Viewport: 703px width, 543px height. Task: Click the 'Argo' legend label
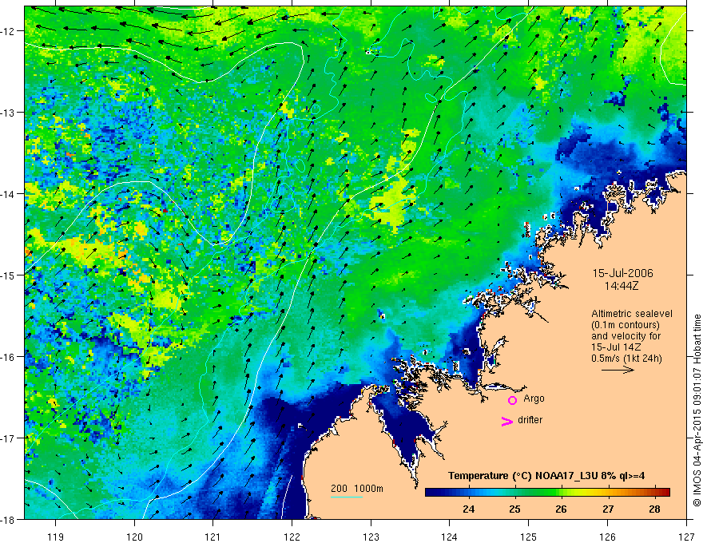tap(534, 398)
